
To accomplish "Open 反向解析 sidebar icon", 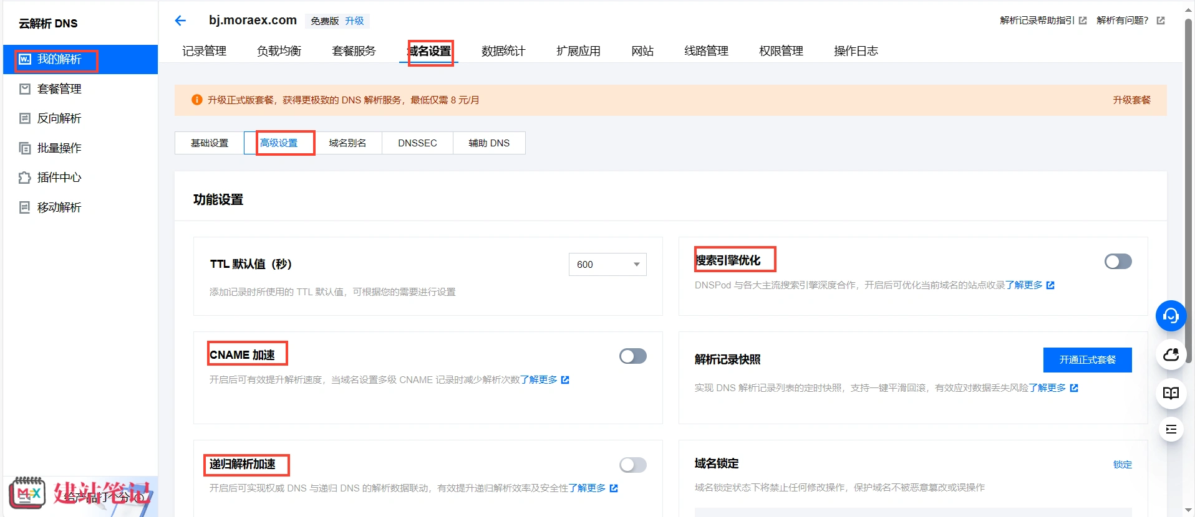I will point(25,118).
